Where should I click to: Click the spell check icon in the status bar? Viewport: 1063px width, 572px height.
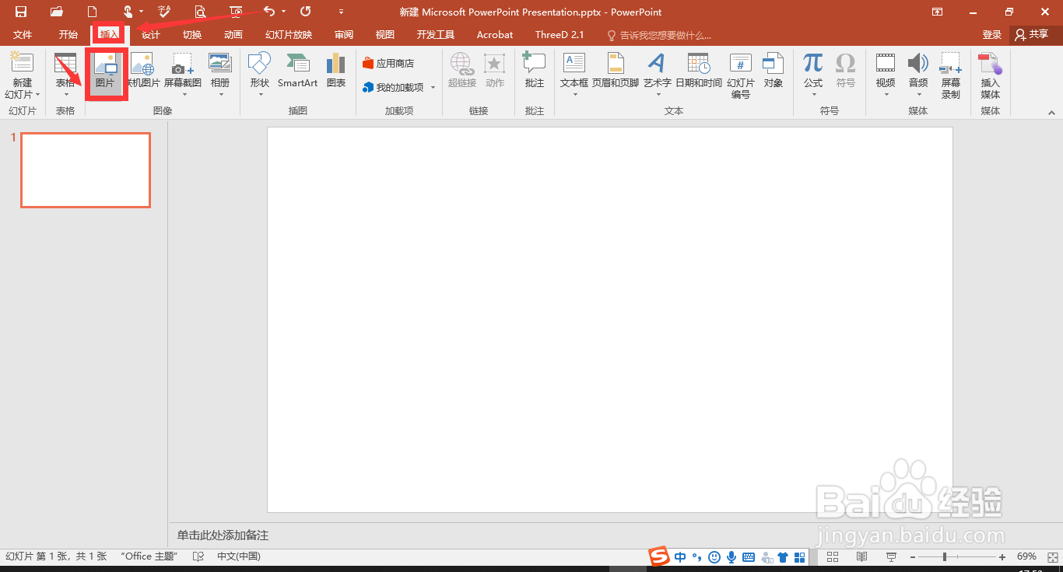(x=198, y=556)
